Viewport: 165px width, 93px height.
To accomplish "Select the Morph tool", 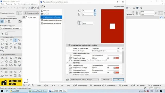I will point(11,48).
